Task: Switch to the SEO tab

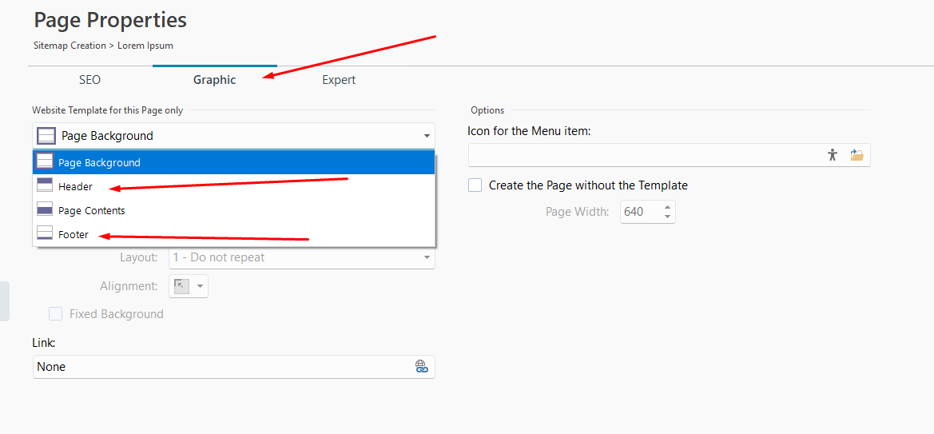Action: pyautogui.click(x=89, y=80)
